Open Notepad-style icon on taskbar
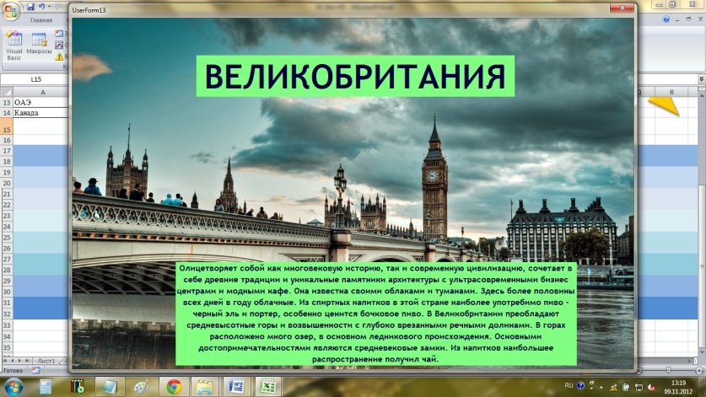 coord(109,387)
